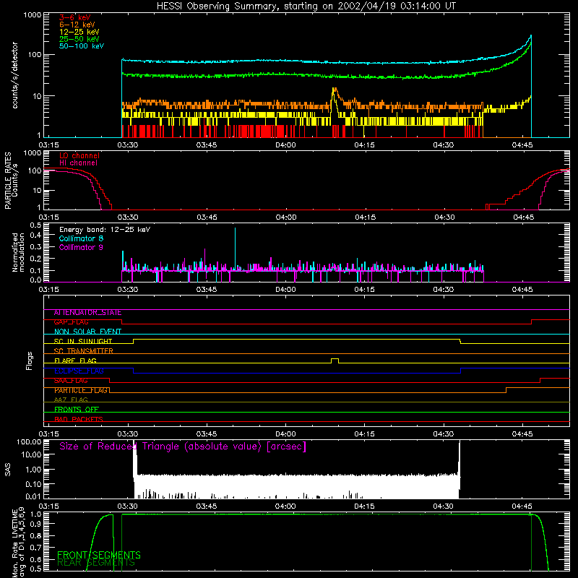Pick the cyan 50-100 keV legend entry
The width and height of the screenshot is (578, 578).
point(82,46)
